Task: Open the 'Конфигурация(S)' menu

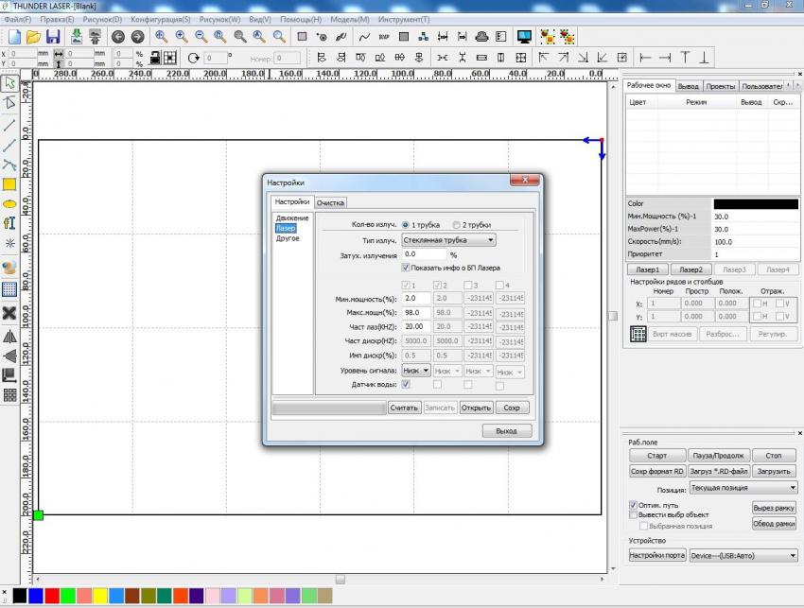Action: click(x=160, y=19)
